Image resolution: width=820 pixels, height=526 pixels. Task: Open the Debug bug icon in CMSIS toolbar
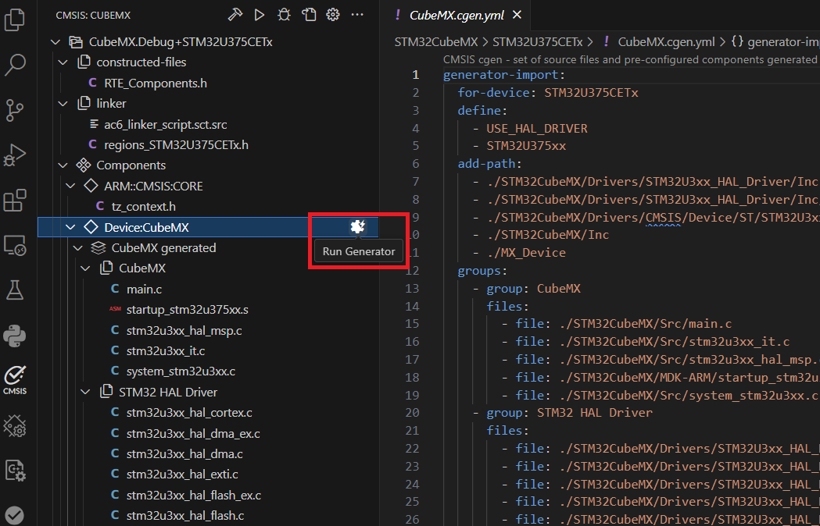pos(283,14)
